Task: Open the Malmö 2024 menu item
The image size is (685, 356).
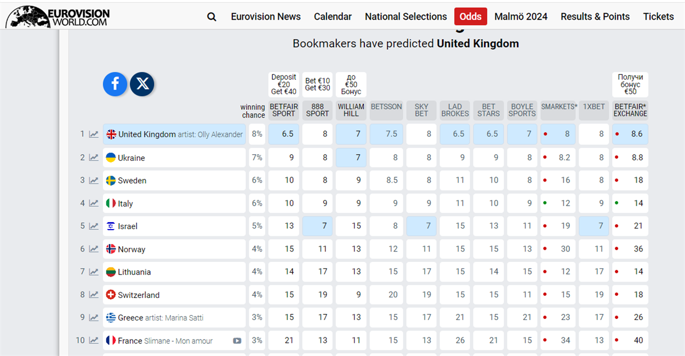Action: point(521,16)
